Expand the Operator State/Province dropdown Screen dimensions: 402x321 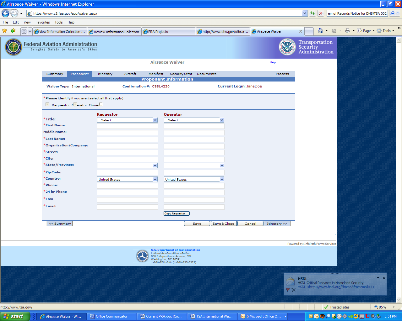194,166
